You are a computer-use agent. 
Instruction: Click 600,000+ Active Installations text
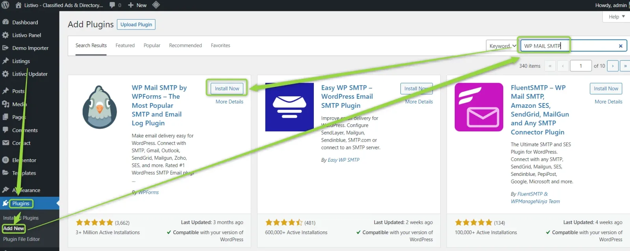click(x=296, y=233)
